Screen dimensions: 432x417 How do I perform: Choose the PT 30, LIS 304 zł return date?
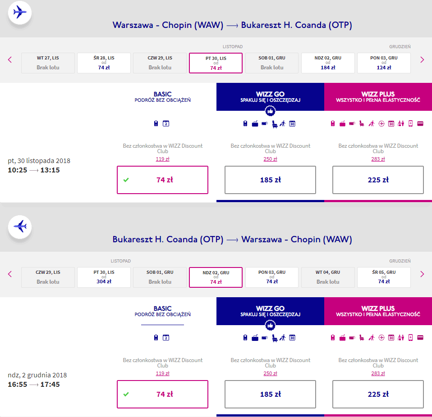(x=104, y=277)
